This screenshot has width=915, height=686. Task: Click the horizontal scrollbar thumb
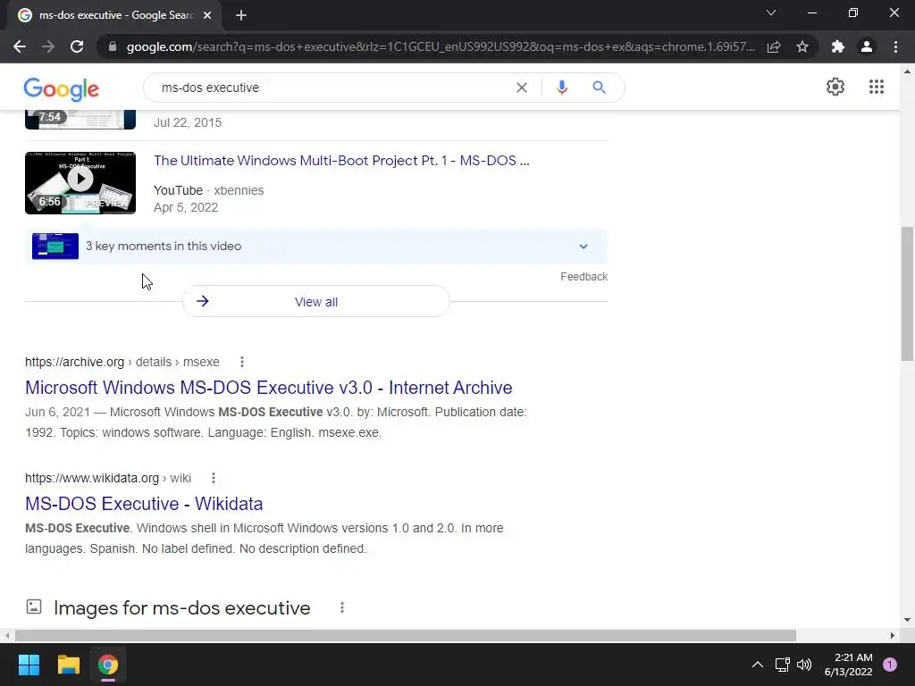point(406,635)
